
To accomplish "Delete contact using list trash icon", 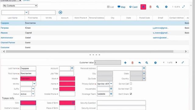I will click(150, 7).
